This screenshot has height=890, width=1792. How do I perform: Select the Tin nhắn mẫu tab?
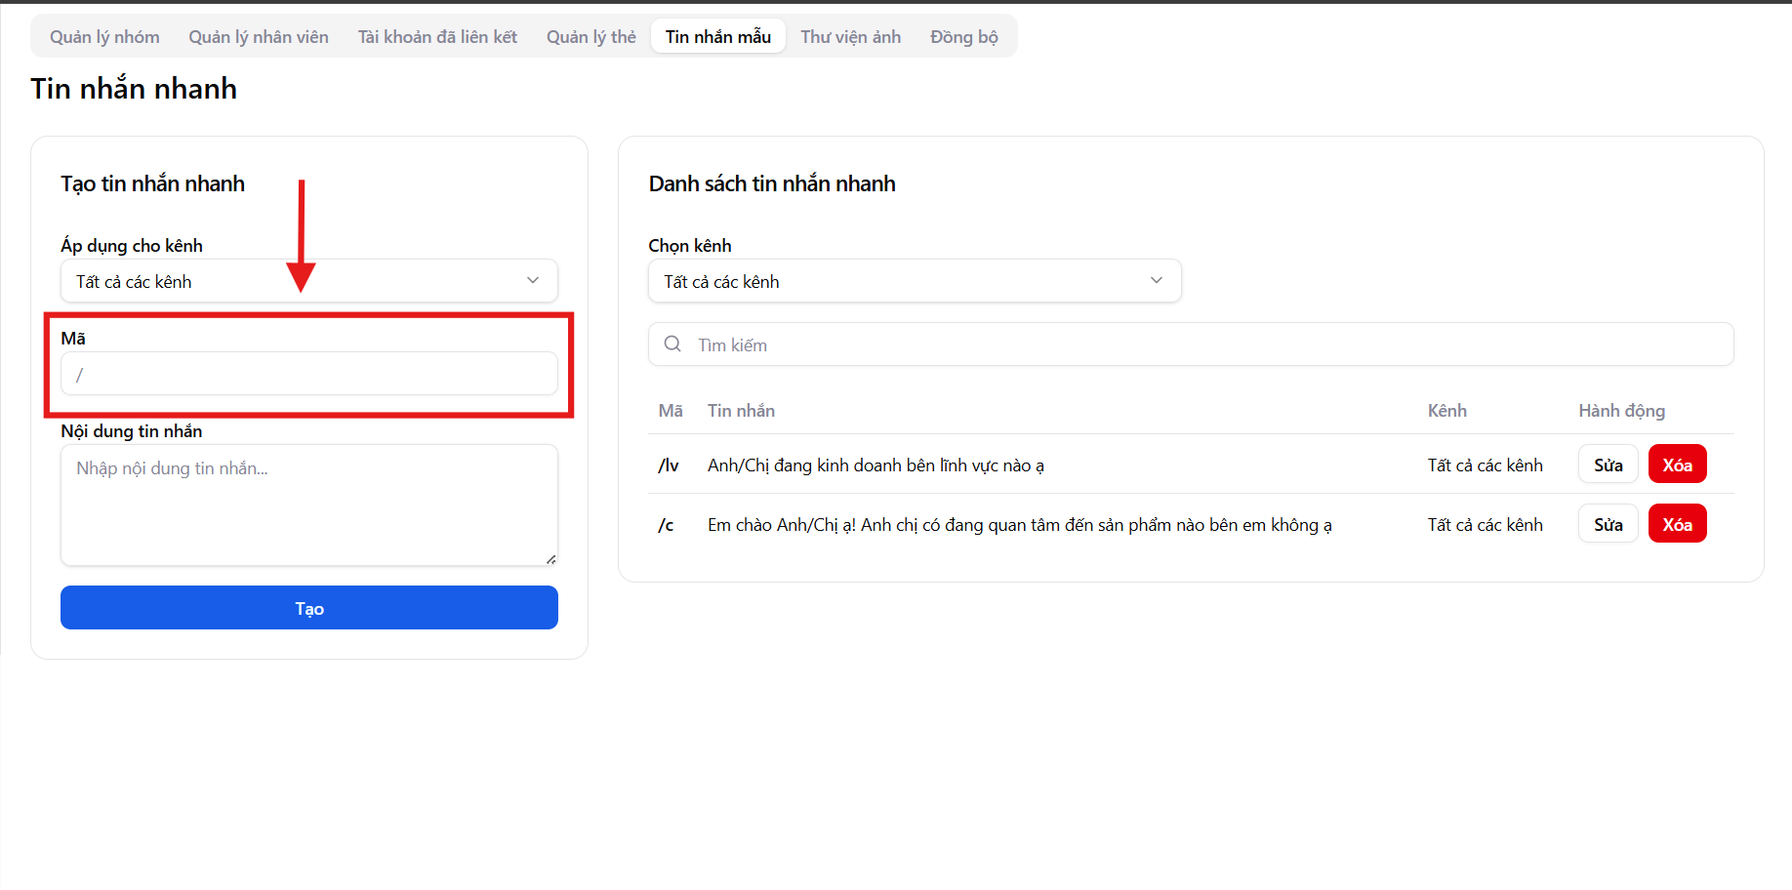[718, 37]
